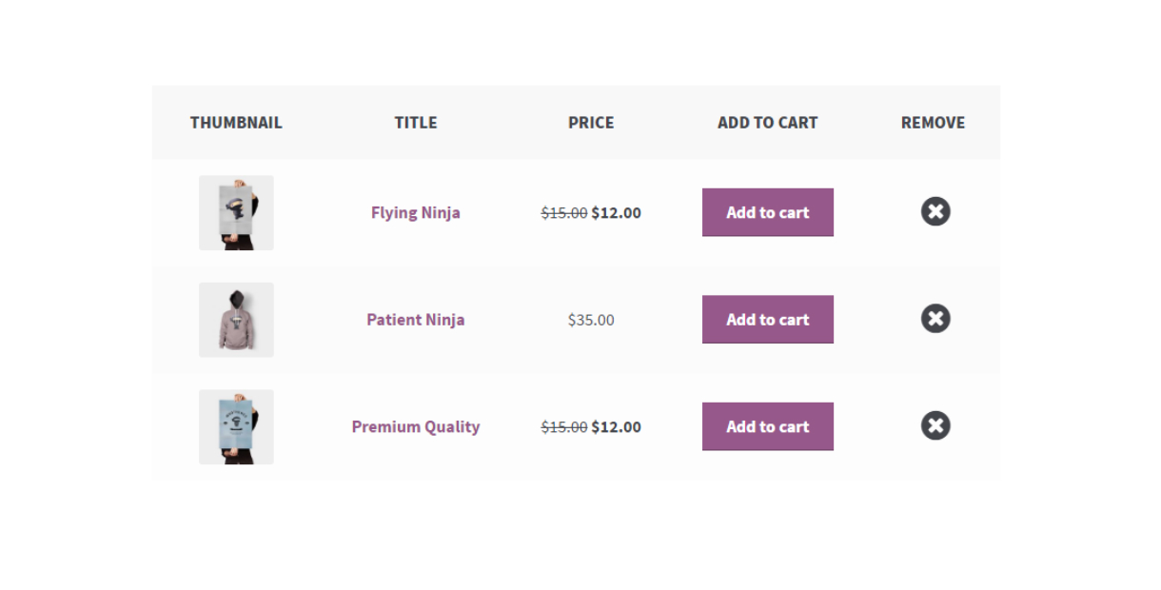Click the discounted $12.00 price of Flying Ninja
Screen dimensions: 1161x590
616,212
